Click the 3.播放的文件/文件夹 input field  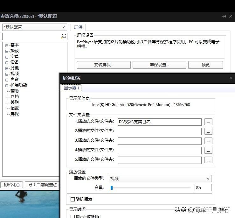(x=159, y=141)
